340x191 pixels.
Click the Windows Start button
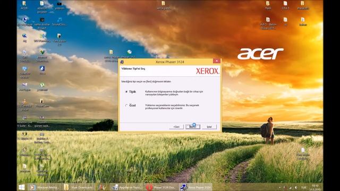point(22,187)
